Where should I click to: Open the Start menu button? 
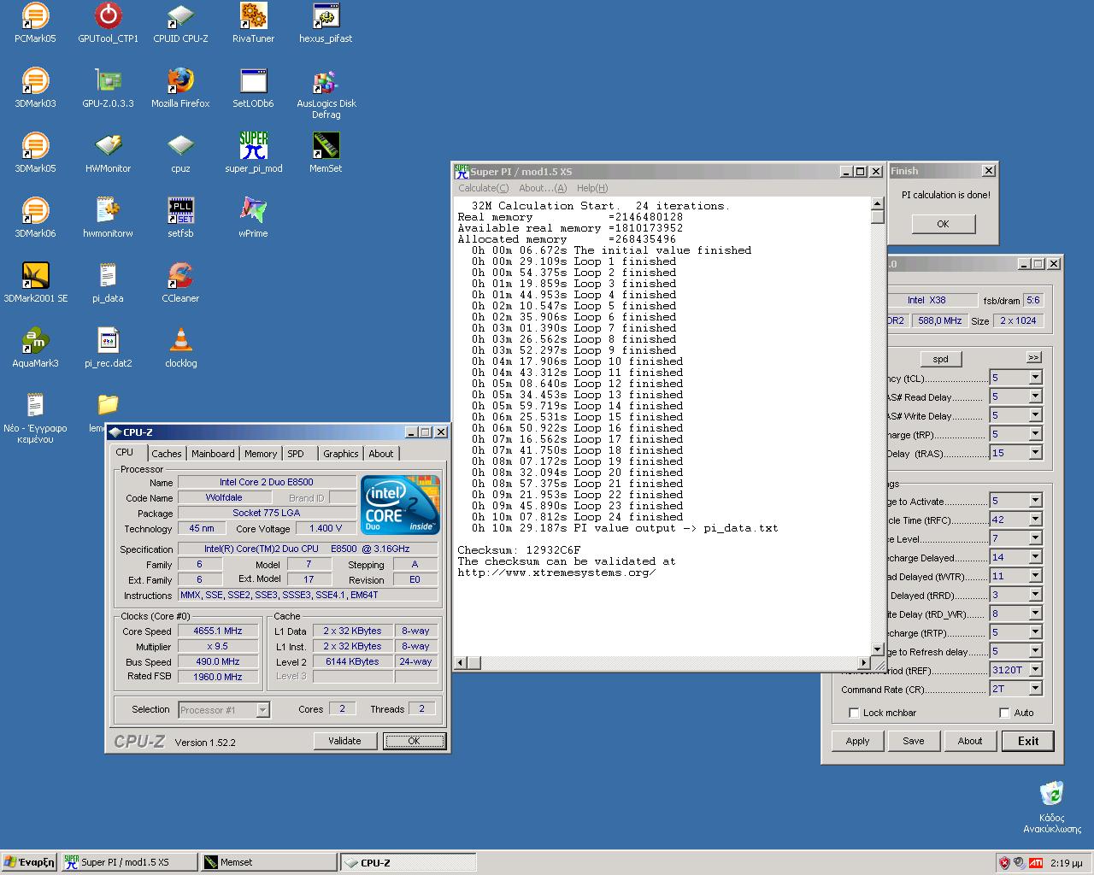pyautogui.click(x=29, y=862)
